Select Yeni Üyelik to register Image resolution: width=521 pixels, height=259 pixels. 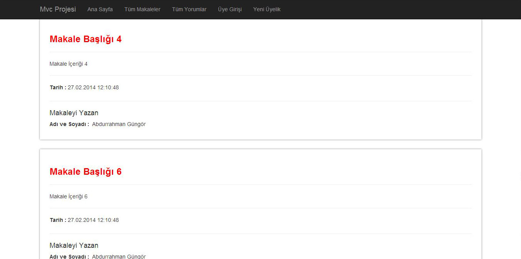point(267,9)
